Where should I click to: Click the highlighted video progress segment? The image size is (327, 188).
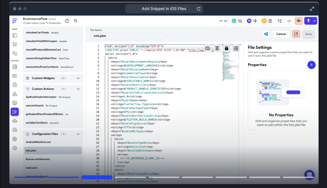[x=97, y=177]
